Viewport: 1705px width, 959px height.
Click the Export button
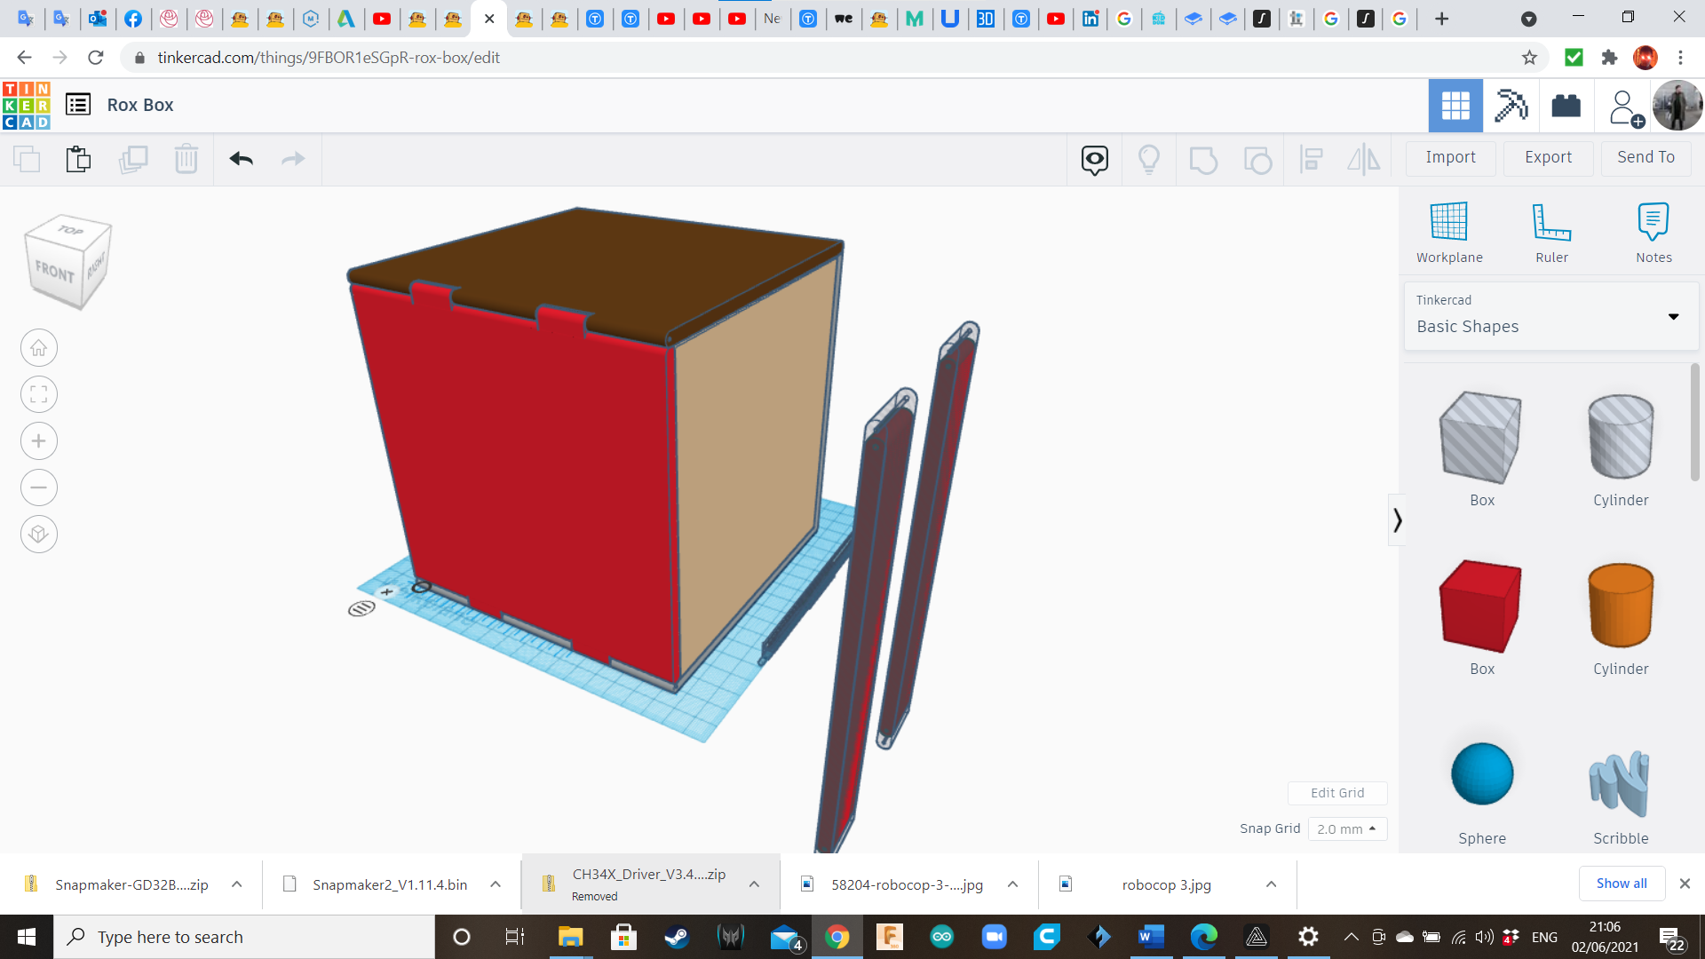(1548, 157)
